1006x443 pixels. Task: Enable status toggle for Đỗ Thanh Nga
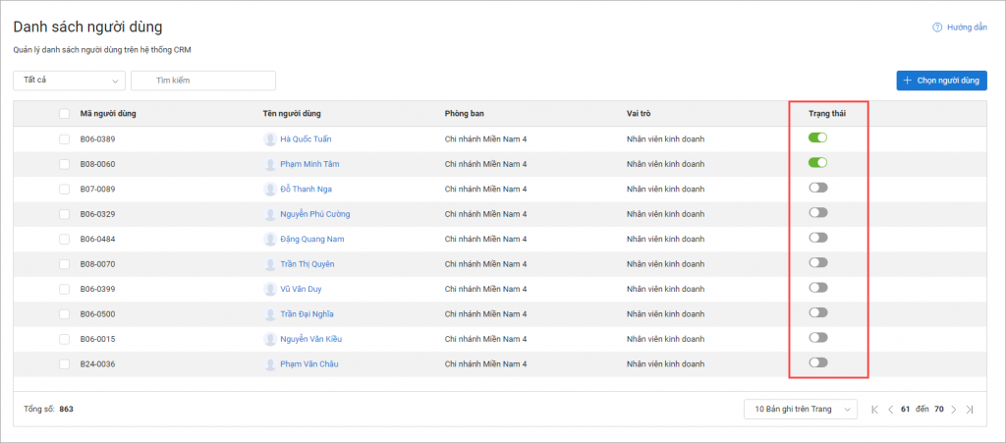pyautogui.click(x=818, y=188)
